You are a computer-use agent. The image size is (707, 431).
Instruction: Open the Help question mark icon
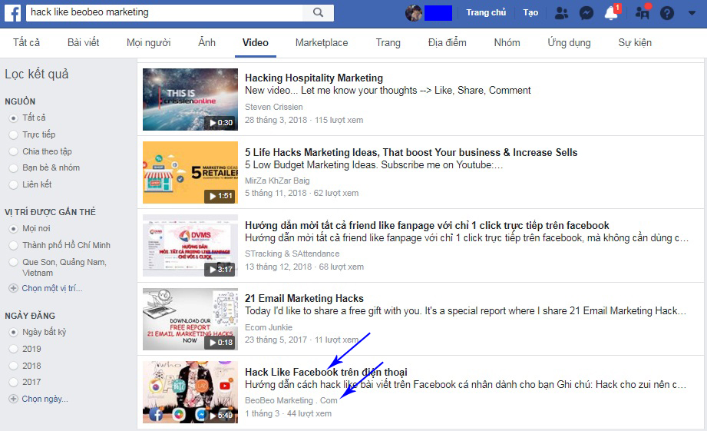(667, 13)
